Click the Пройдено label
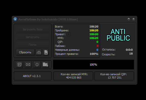Screen dimensions: 146x100 tap(62, 30)
